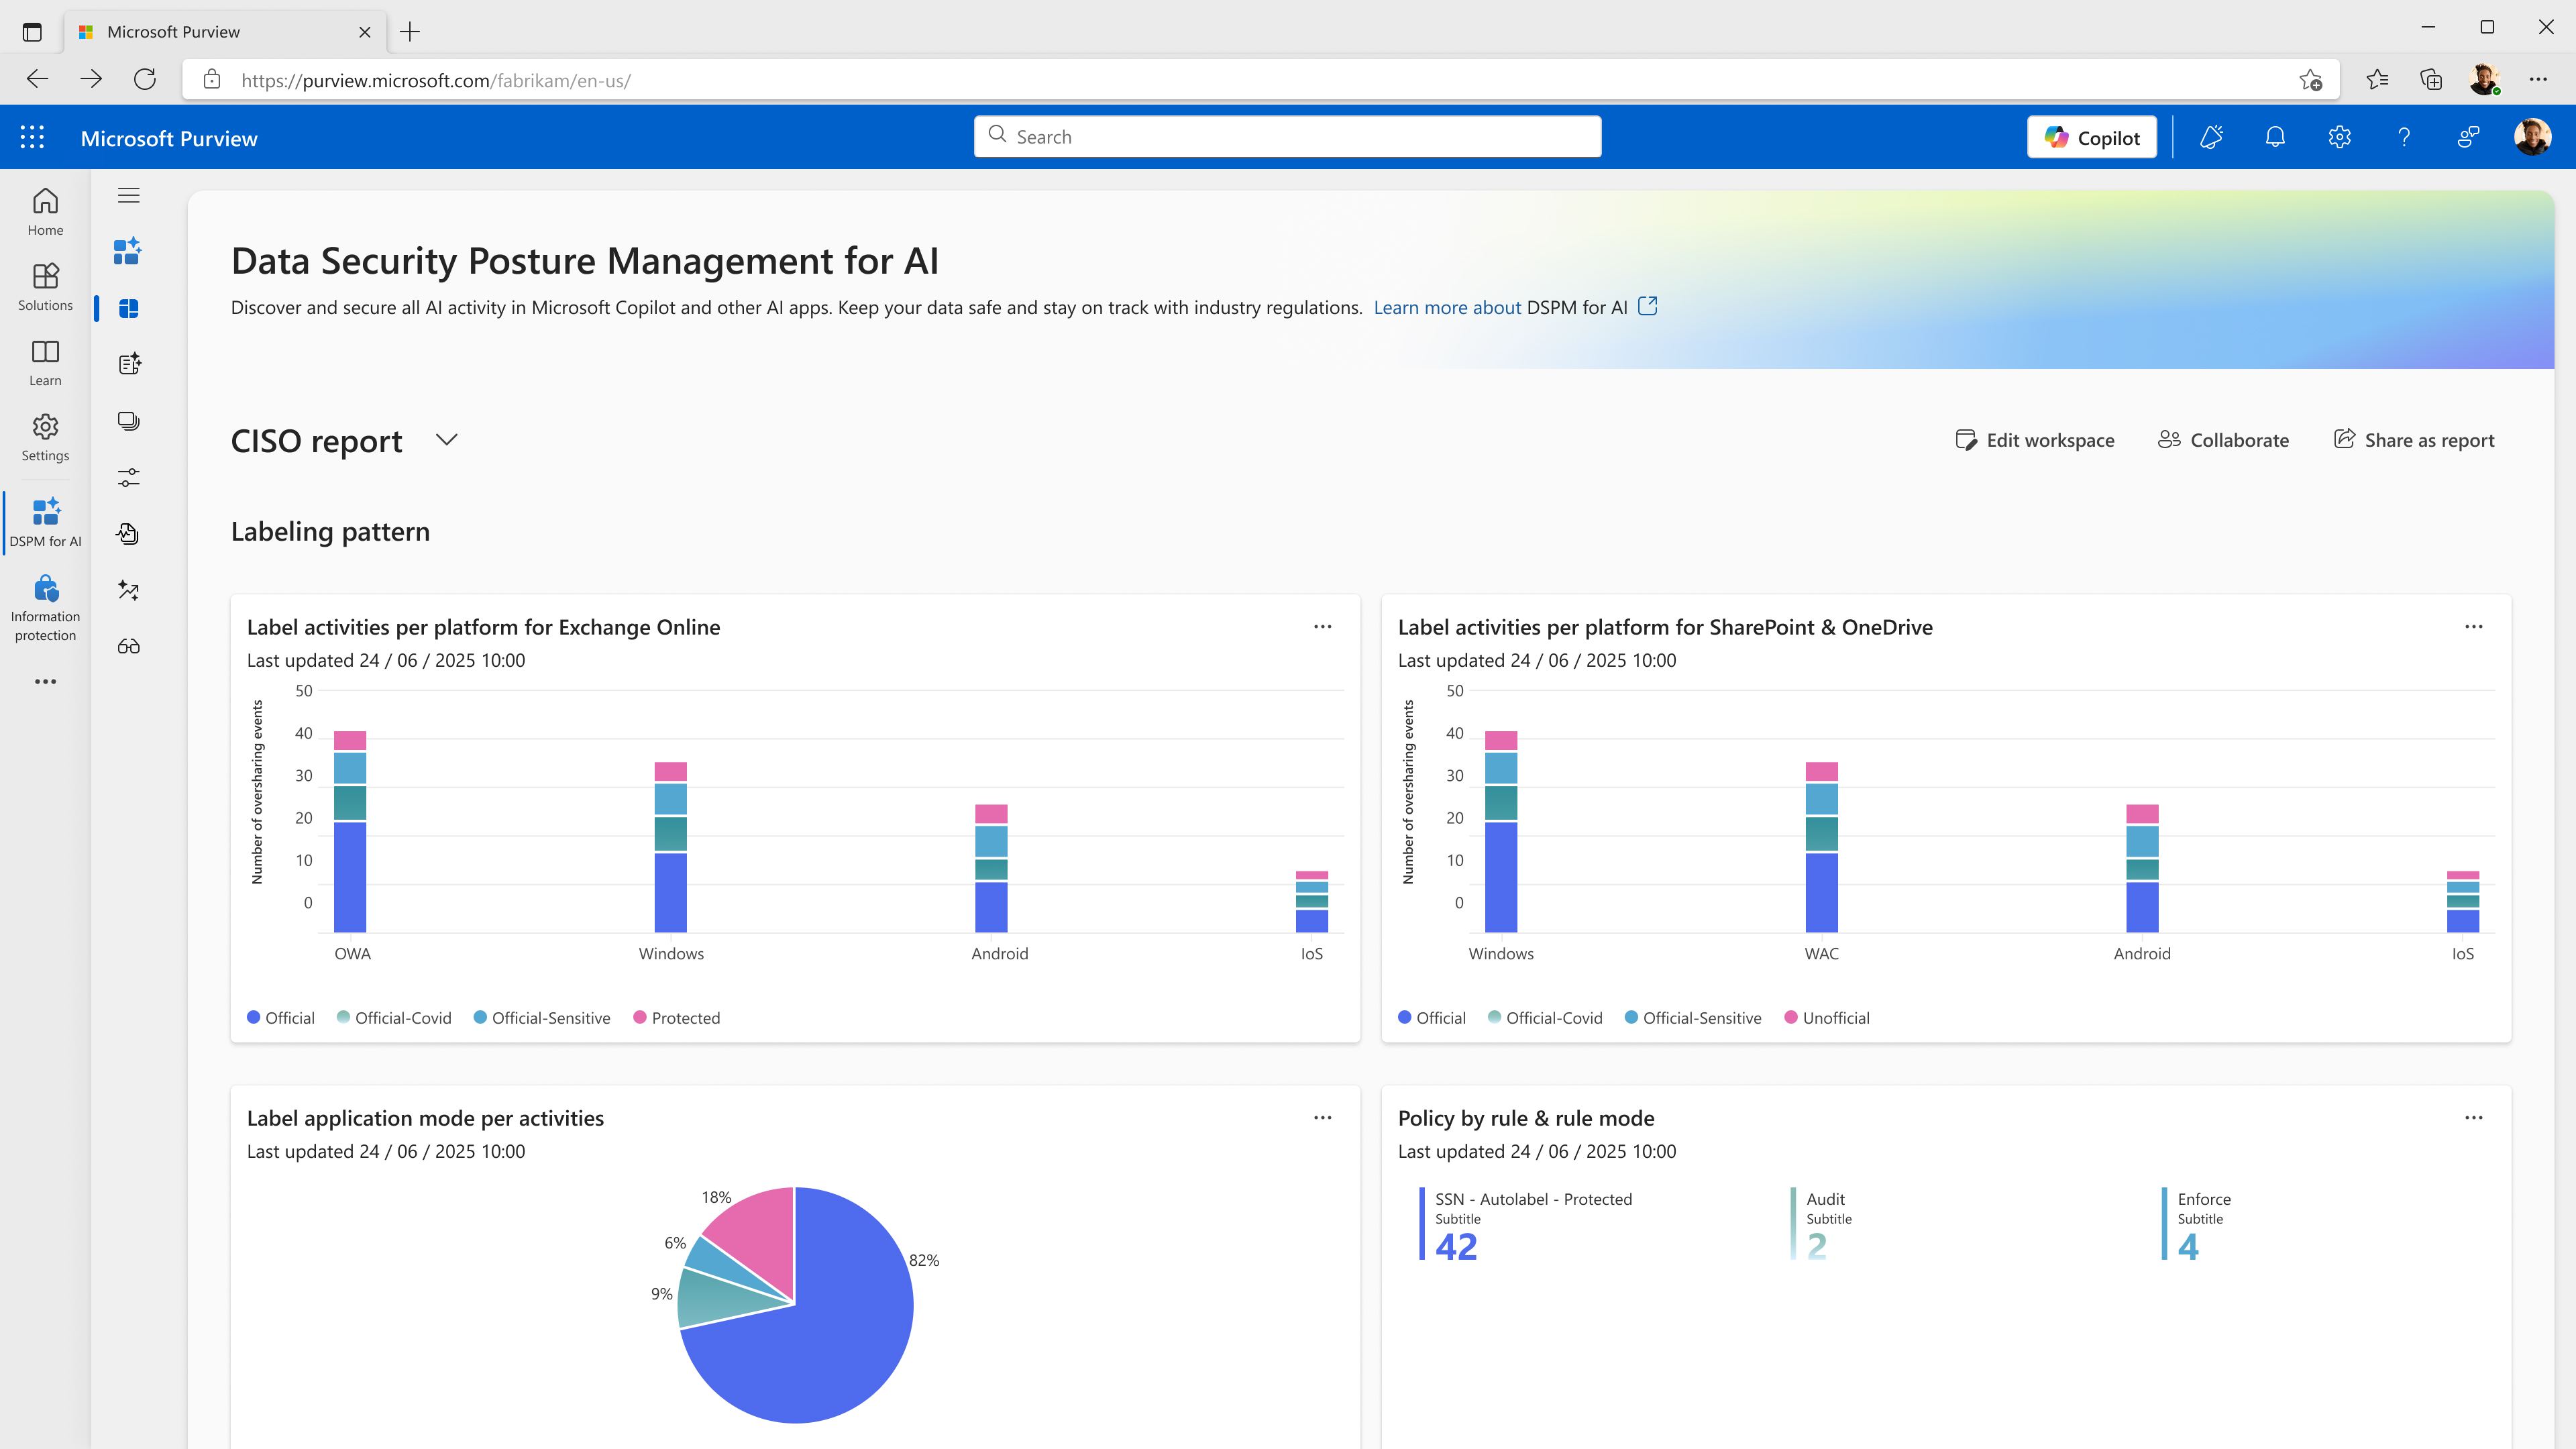This screenshot has width=2576, height=1449.
Task: Open Solutions in left navigation
Action: click(x=45, y=287)
